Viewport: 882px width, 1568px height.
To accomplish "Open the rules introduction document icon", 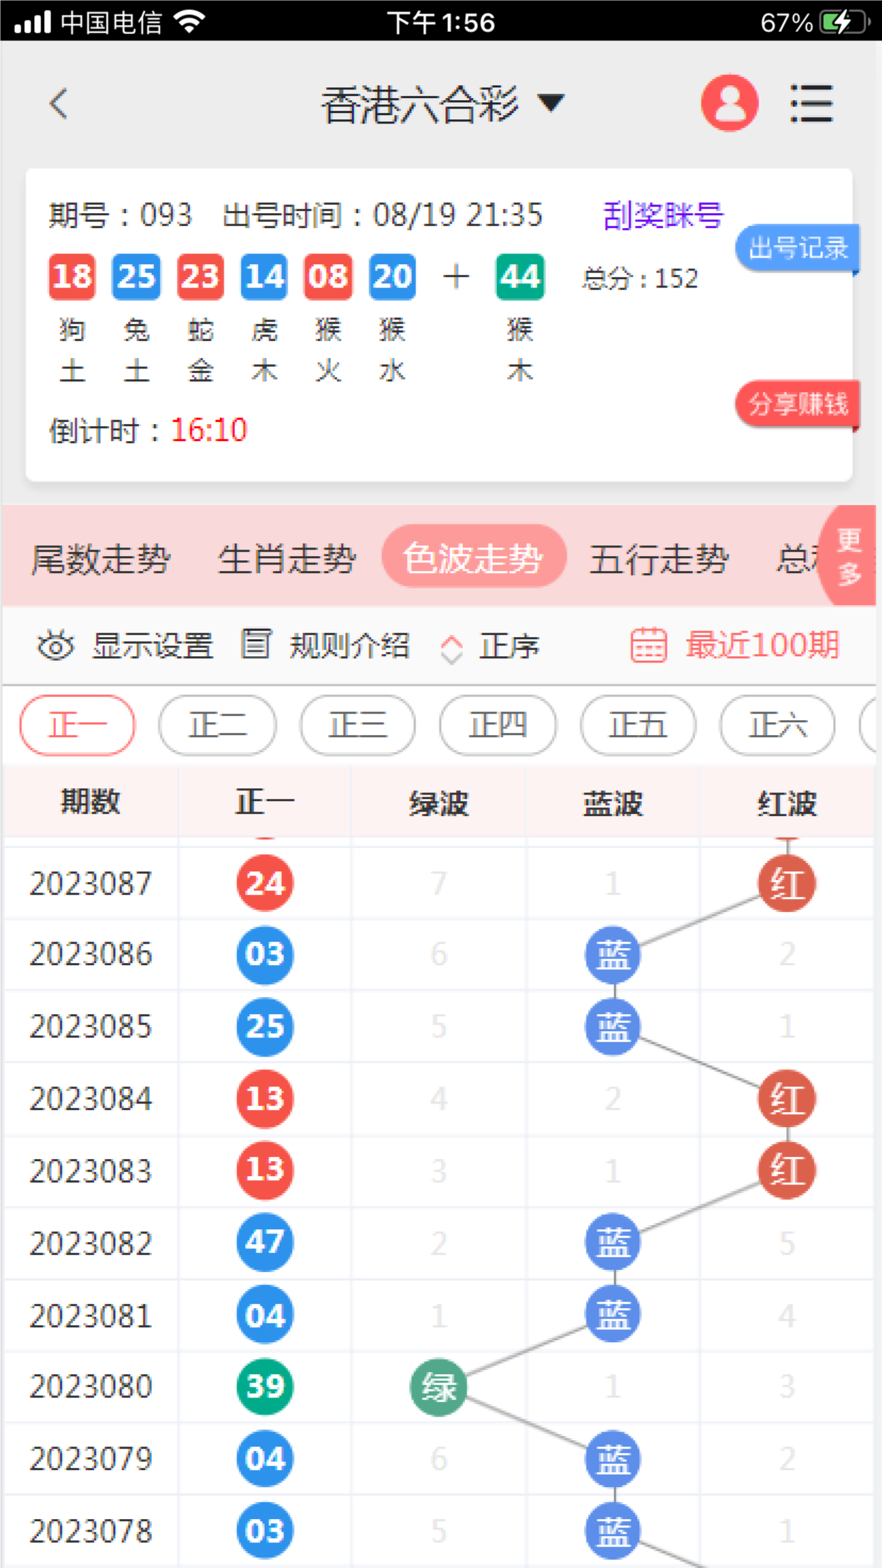I will pos(256,644).
